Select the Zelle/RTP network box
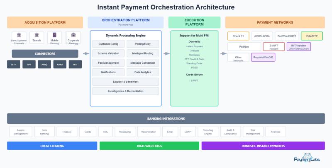The image size is (332, 168). pyautogui.click(x=312, y=36)
